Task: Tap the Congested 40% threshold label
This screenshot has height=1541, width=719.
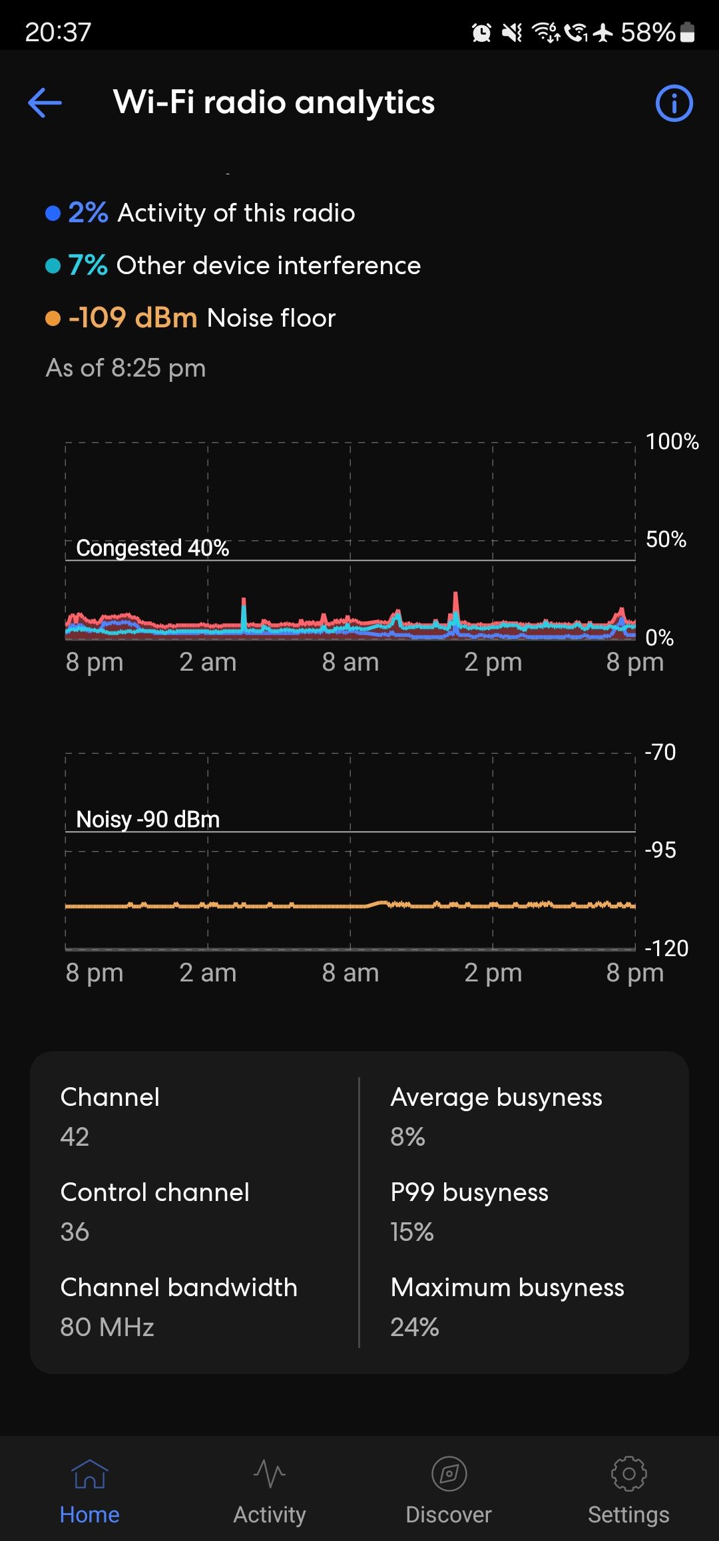Action: [152, 548]
